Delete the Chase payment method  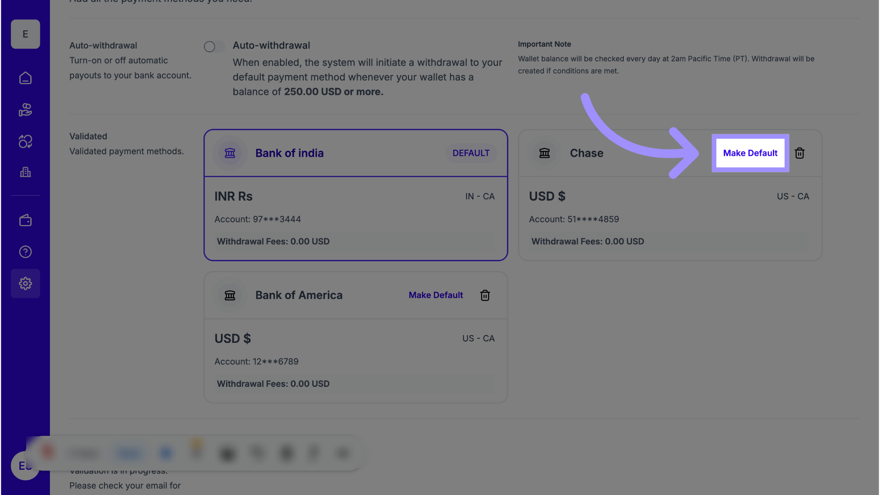point(799,153)
